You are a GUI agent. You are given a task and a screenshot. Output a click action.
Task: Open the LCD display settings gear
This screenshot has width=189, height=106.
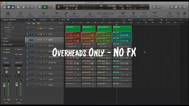tap(59, 7)
